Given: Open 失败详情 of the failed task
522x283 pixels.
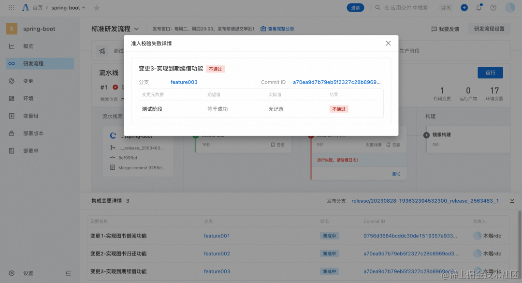Looking at the screenshot, I should tap(374, 145).
